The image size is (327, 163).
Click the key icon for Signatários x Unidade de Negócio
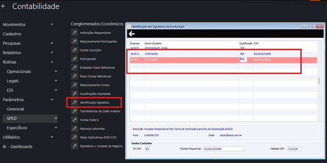74,146
